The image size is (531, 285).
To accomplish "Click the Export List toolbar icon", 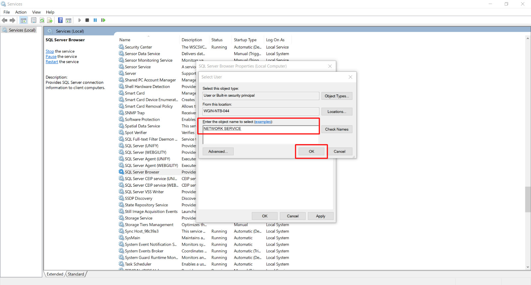I will point(50,20).
